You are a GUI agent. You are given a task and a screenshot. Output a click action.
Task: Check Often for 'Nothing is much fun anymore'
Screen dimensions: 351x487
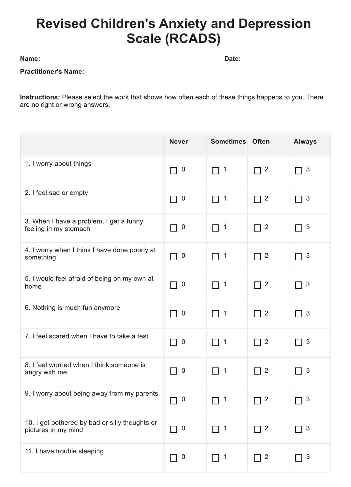tap(257, 314)
